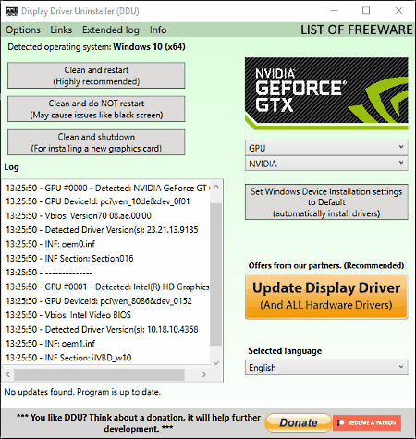Select log line GPU DeviceId pci\ven_10de&dev_0f01

98,201
